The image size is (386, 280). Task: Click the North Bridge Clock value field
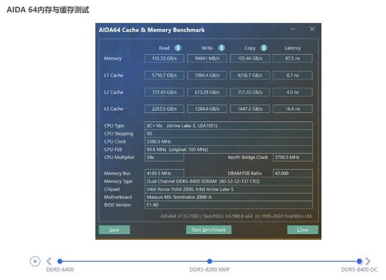293,157
